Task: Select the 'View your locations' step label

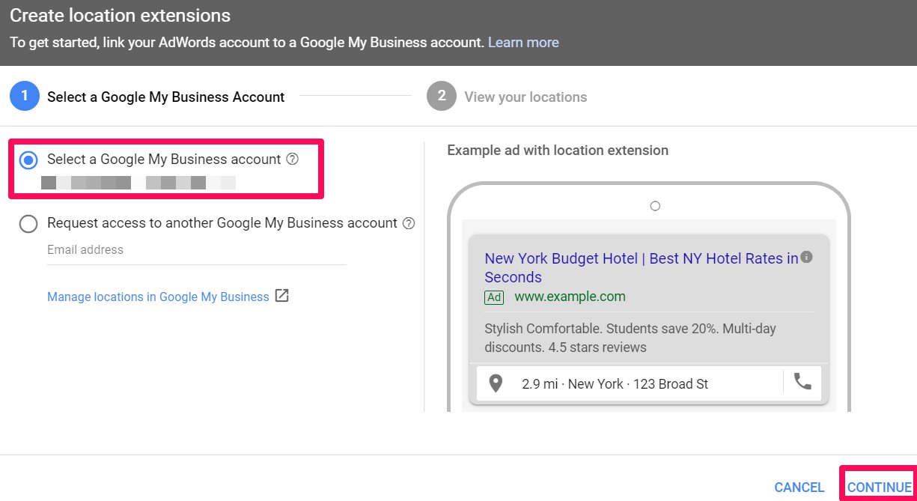Action: (x=525, y=97)
